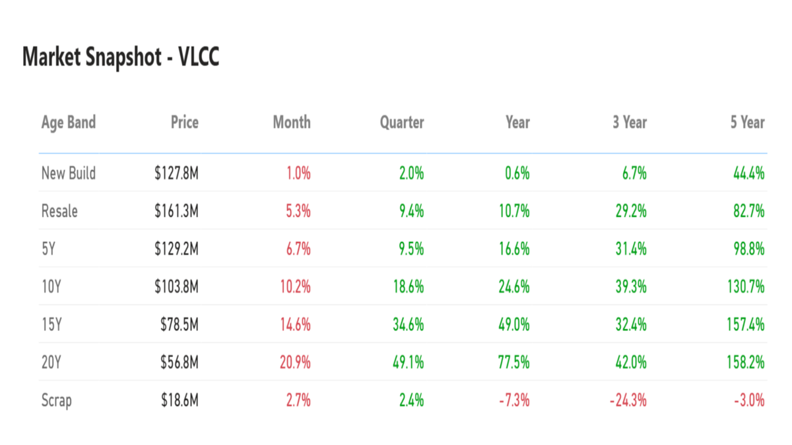
Task: Select the Quarter column header
Action: [402, 122]
